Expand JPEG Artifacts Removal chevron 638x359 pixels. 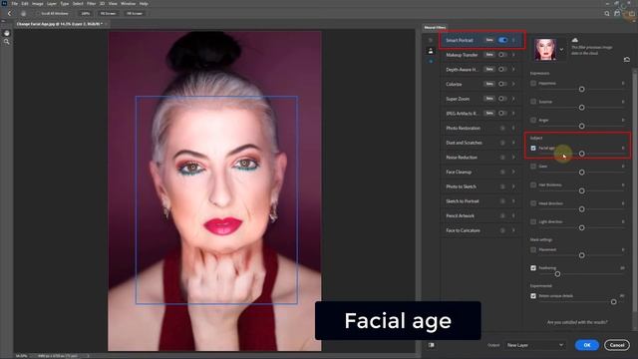(513, 113)
